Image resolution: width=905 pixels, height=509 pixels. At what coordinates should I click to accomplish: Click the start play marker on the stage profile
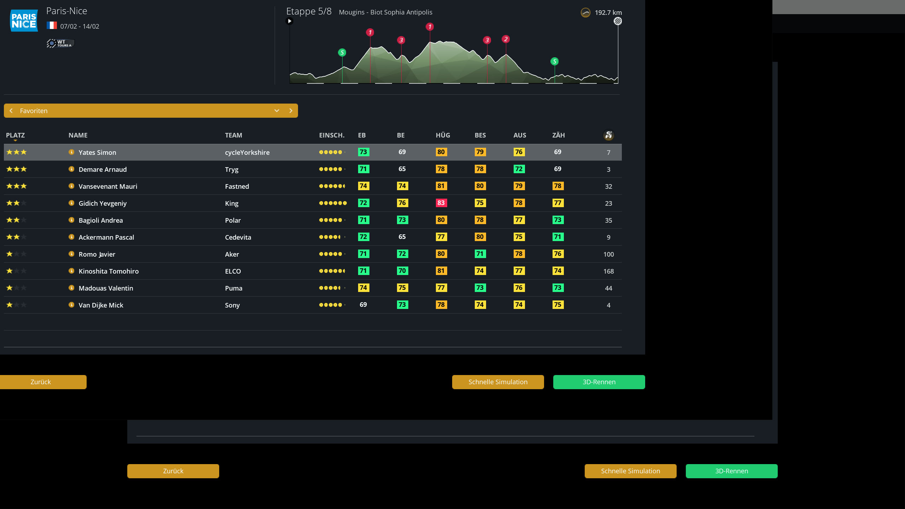pyautogui.click(x=289, y=21)
